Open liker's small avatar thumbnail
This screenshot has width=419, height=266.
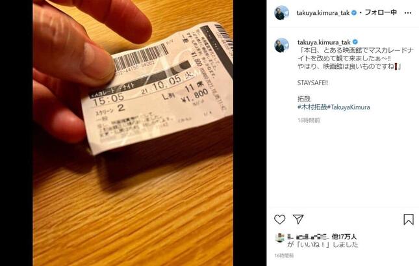click(x=279, y=237)
